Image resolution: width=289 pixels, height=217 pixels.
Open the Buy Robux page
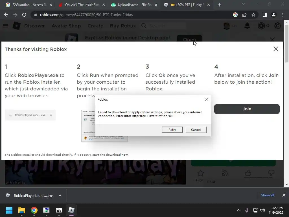pyautogui.click(x=123, y=26)
